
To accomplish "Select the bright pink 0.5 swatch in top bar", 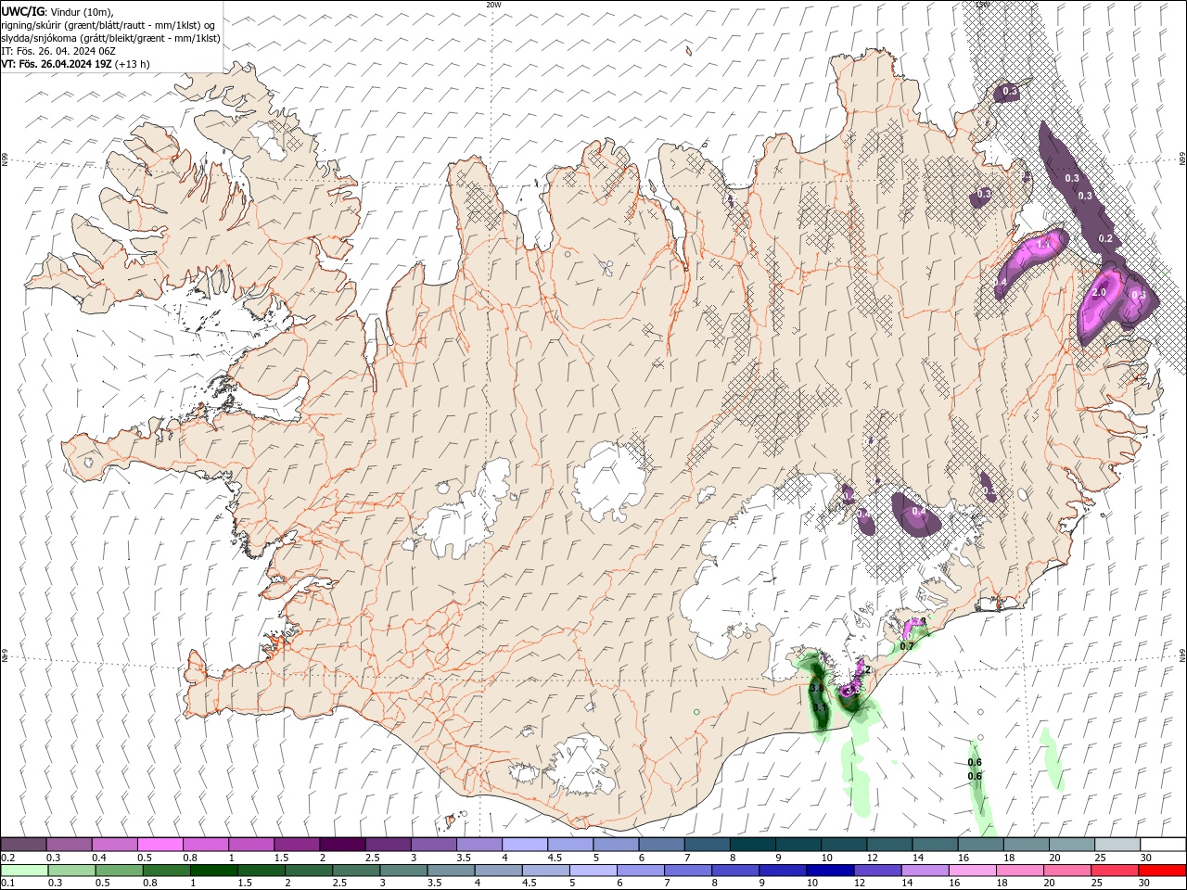I will point(160,845).
